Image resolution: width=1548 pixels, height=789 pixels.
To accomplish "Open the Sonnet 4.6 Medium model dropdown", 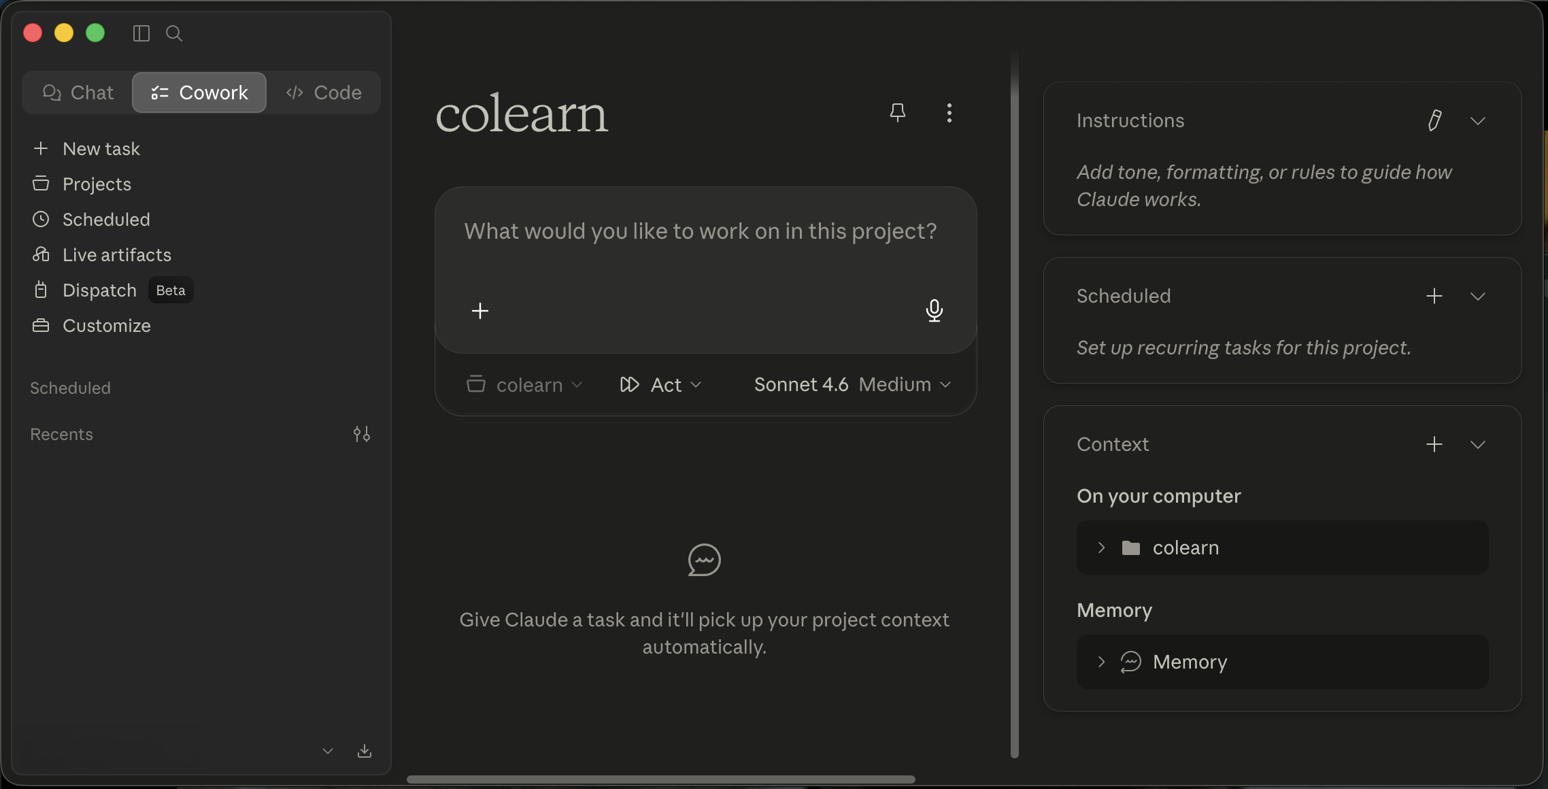I will (852, 385).
